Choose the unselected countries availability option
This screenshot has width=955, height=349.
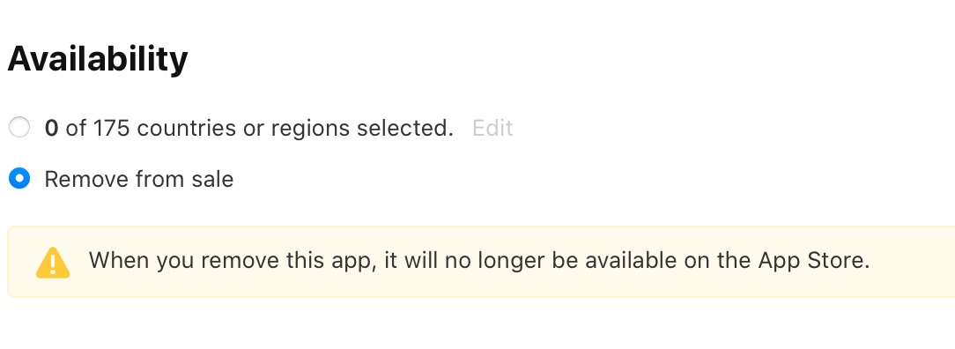[x=19, y=128]
